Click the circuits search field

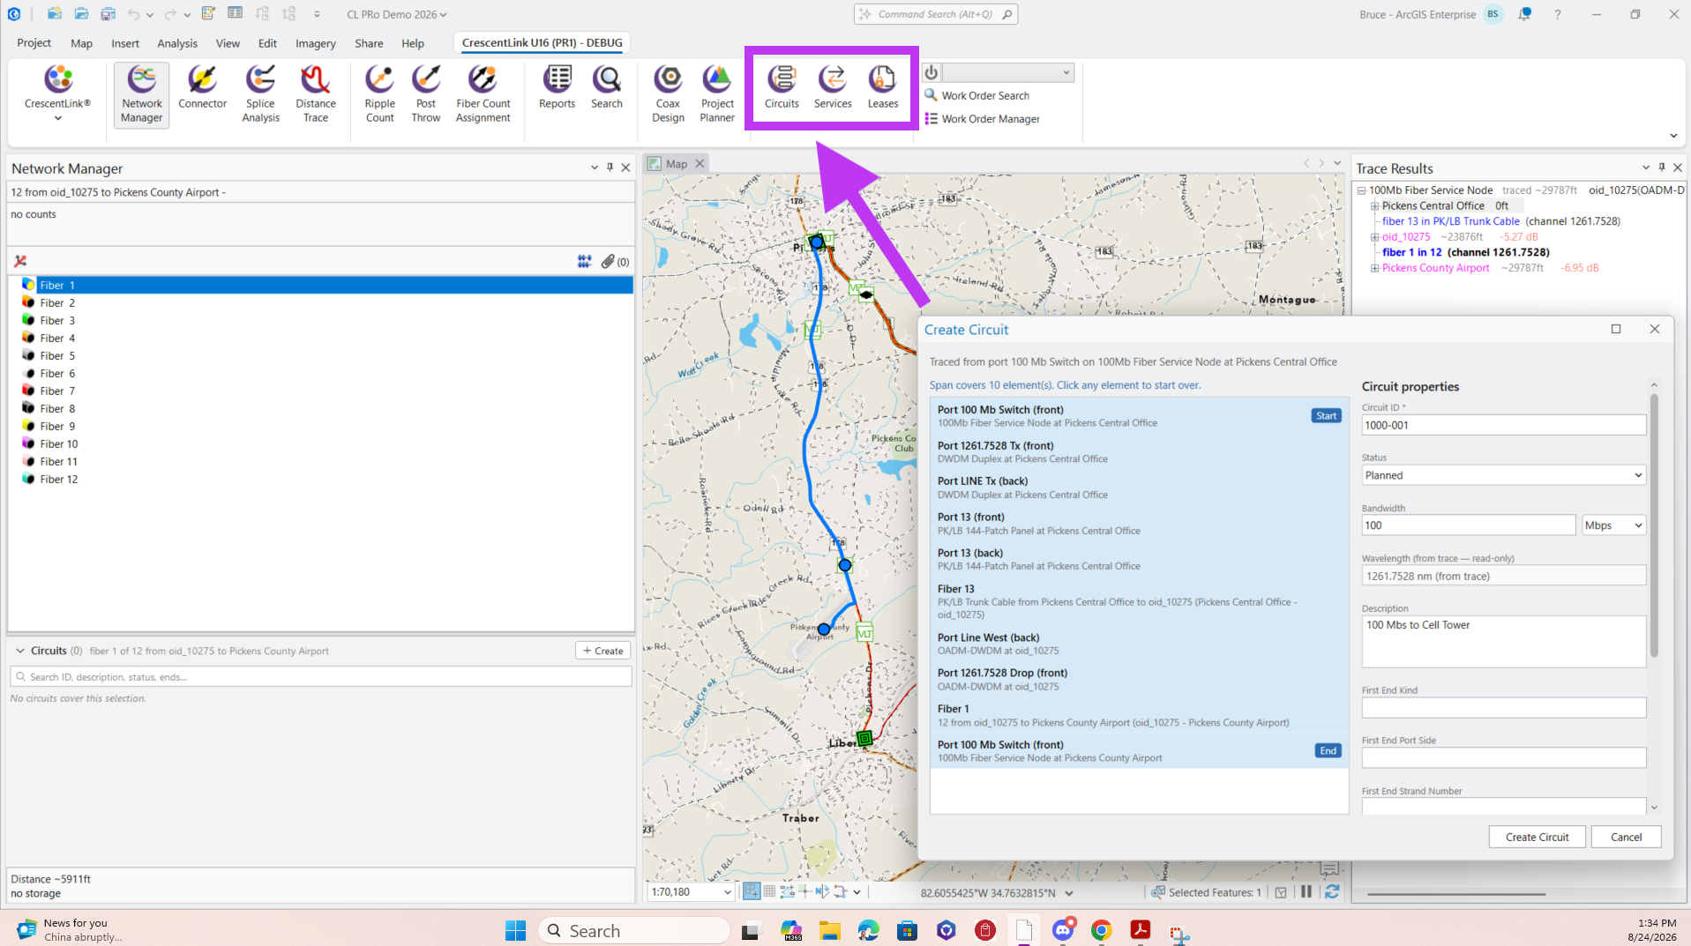click(321, 677)
